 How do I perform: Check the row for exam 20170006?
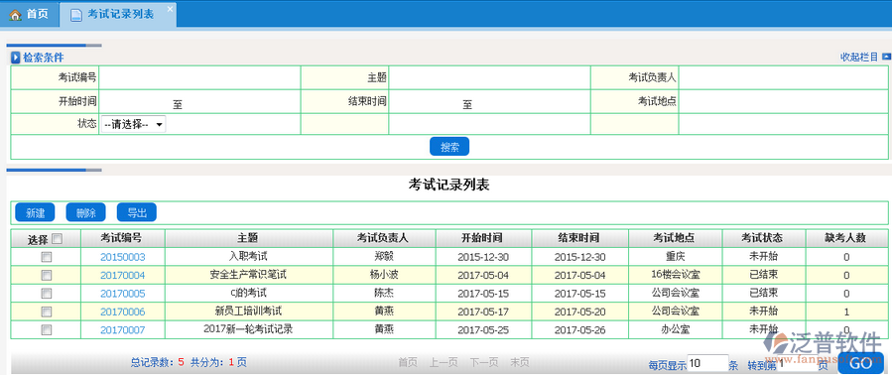(46, 312)
